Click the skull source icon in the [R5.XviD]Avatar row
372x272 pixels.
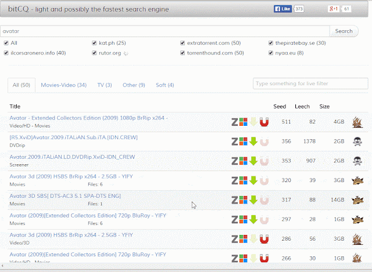(x=357, y=142)
